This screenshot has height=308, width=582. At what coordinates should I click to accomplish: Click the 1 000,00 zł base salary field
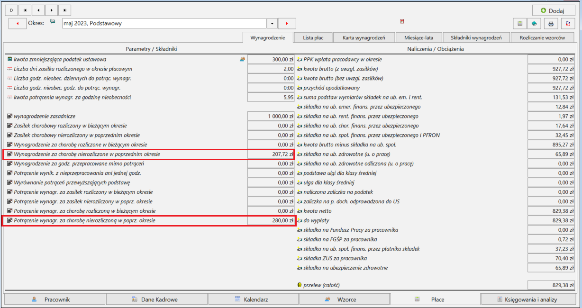pyautogui.click(x=271, y=116)
